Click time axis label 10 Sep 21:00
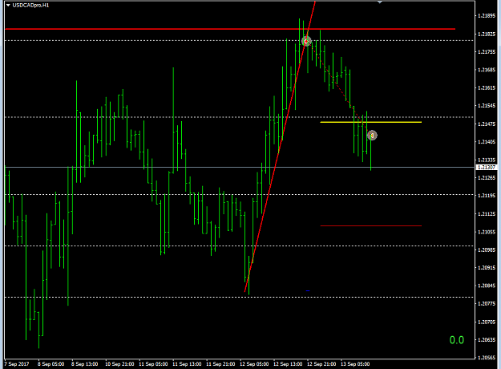Viewport: 501px width, 369px height. (x=119, y=364)
